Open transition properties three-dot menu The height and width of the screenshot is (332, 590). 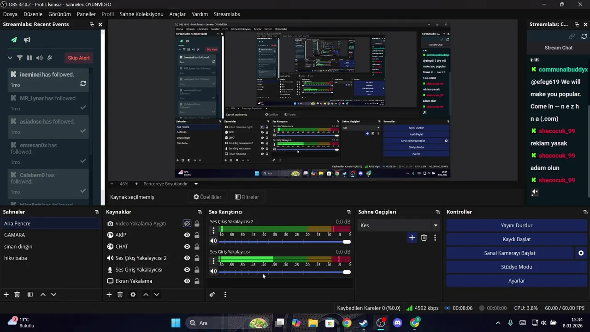[x=435, y=237]
